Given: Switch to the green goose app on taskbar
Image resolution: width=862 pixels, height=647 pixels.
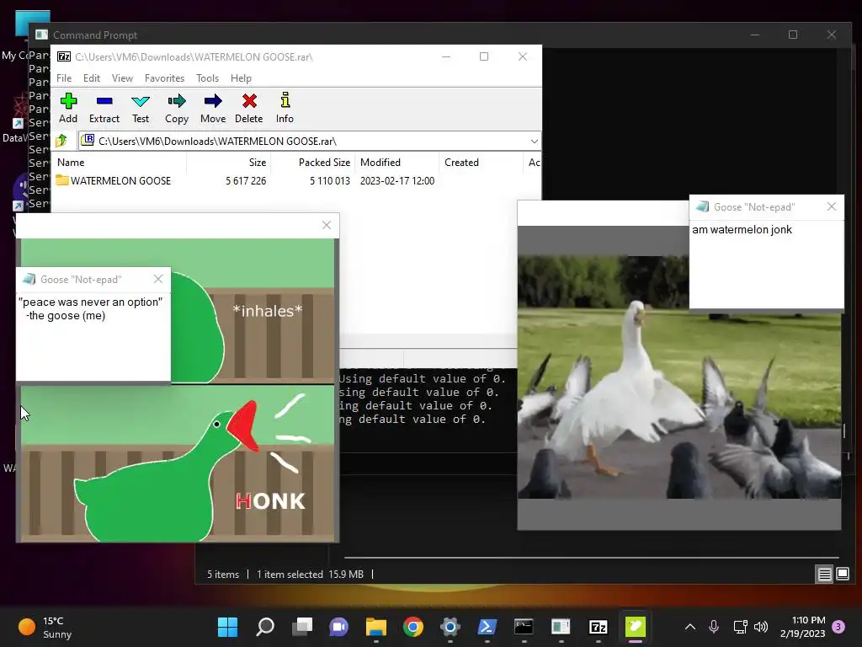Looking at the screenshot, I should (x=635, y=627).
